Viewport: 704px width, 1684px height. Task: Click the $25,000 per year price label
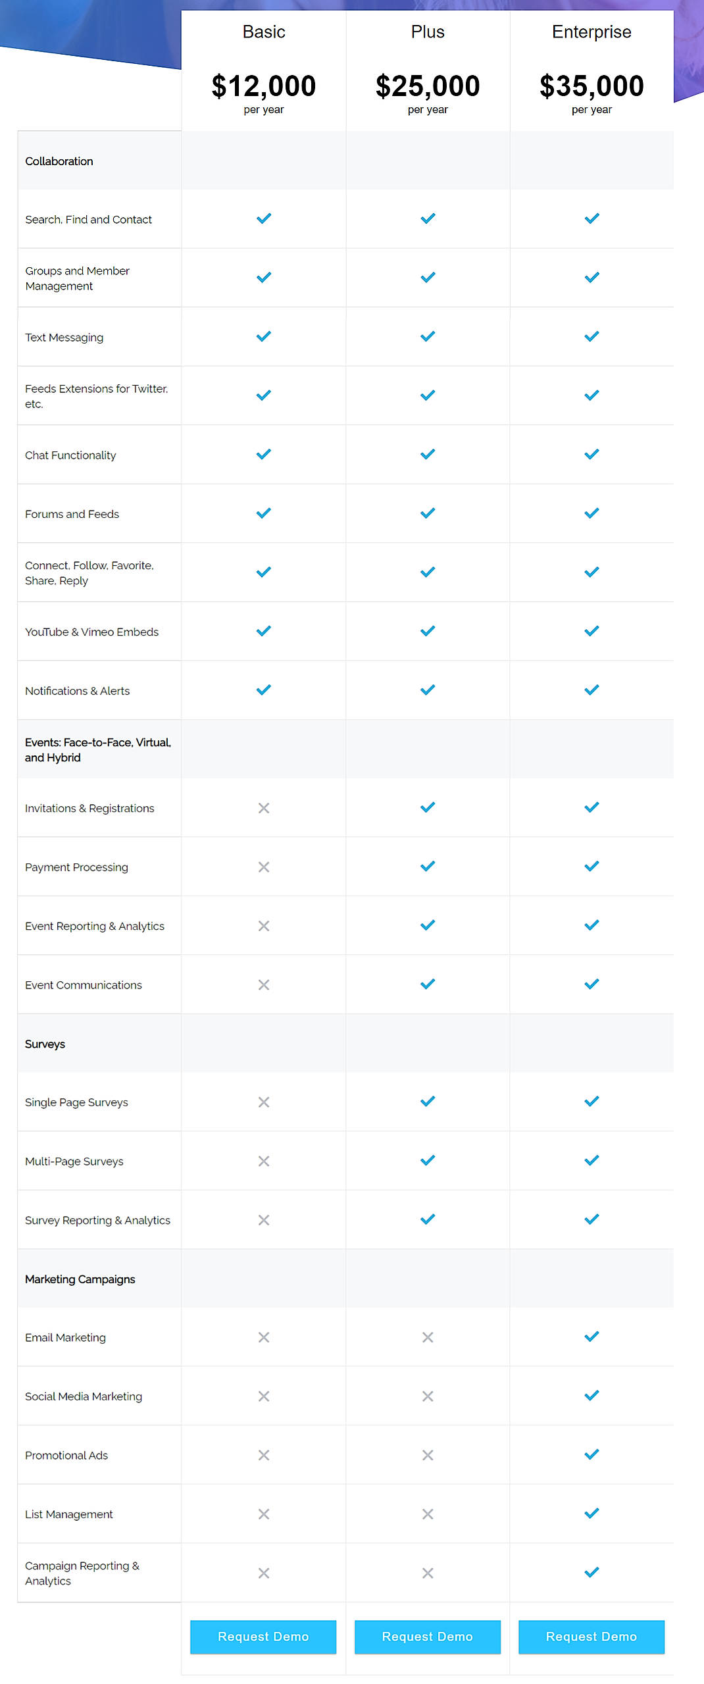427,90
